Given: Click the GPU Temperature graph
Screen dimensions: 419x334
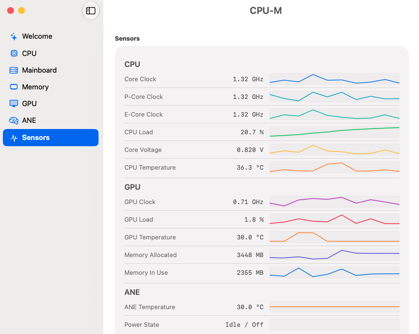Looking at the screenshot, I should click(334, 237).
